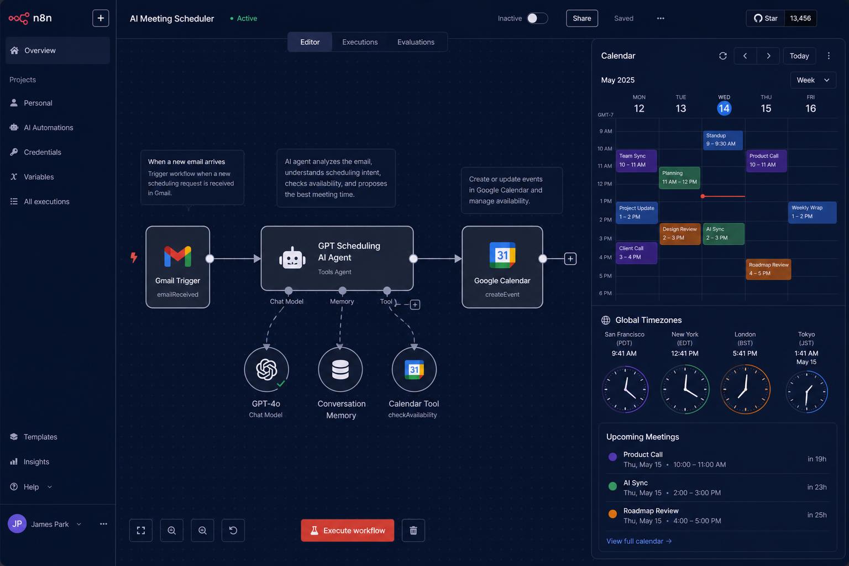Open Roadmap Review upcoming meeting row
This screenshot has width=849, height=566.
coord(717,516)
